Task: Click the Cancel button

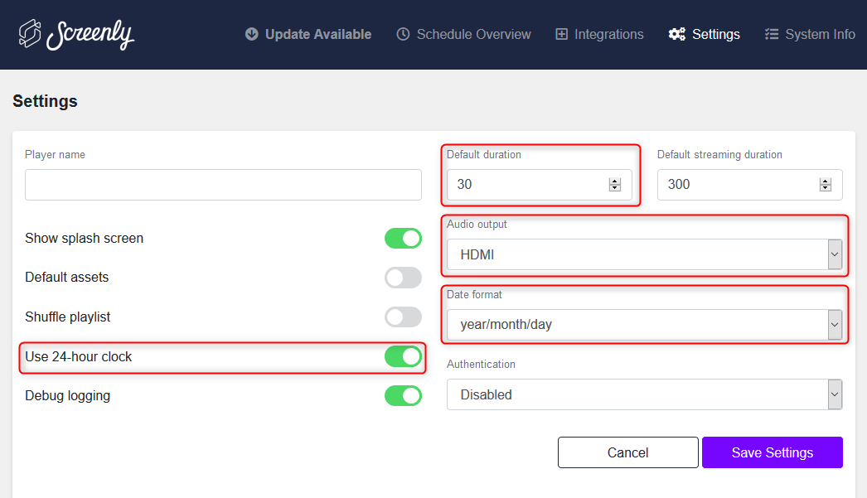Action: [x=627, y=452]
